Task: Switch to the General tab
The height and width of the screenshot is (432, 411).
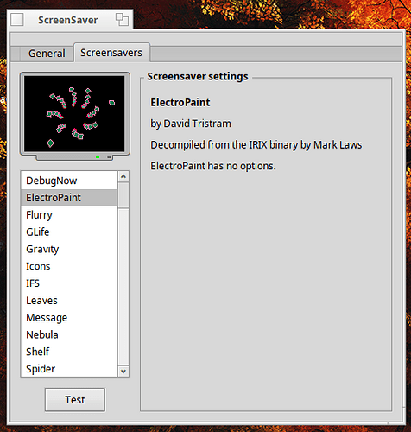Action: click(47, 54)
